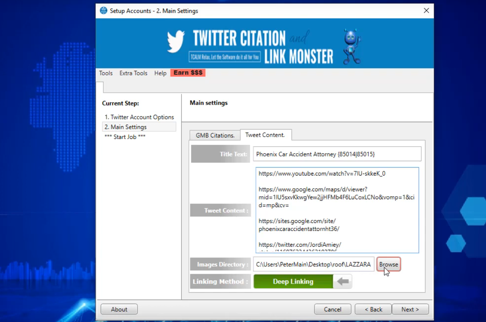The image size is (486, 322).
Task: Cancel the account setup
Action: click(x=333, y=309)
